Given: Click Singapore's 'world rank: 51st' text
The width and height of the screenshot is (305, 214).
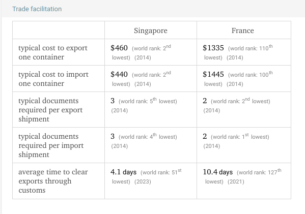Looking at the screenshot, I should 161,172.
